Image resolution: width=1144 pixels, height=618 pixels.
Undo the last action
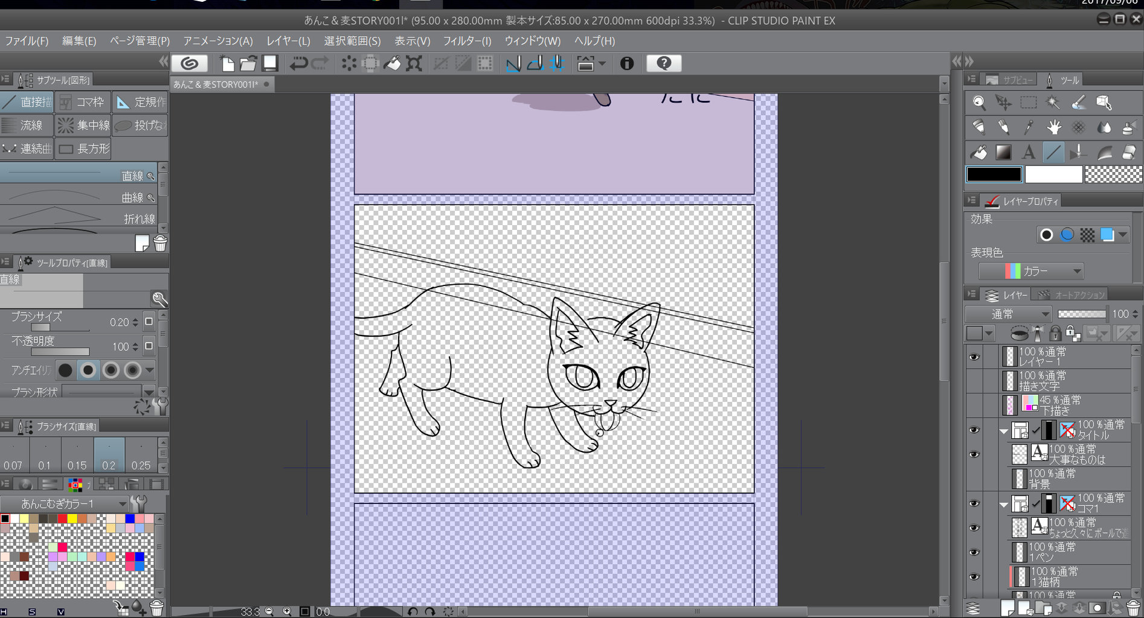tap(298, 63)
